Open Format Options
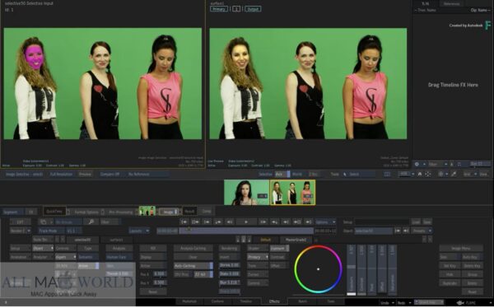Image resolution: width=494 pixels, height=308 pixels. [x=86, y=212]
